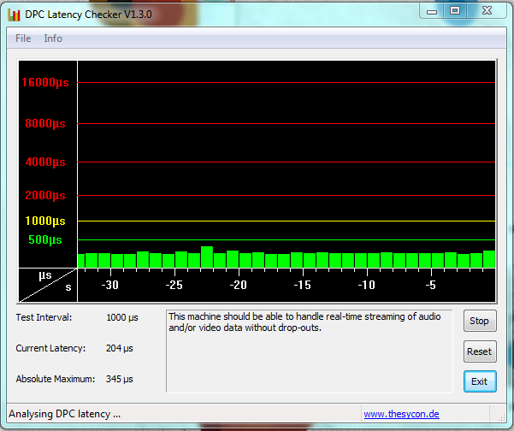The height and width of the screenshot is (431, 514).
Task: Click the tallest green latency bar
Action: tap(207, 257)
